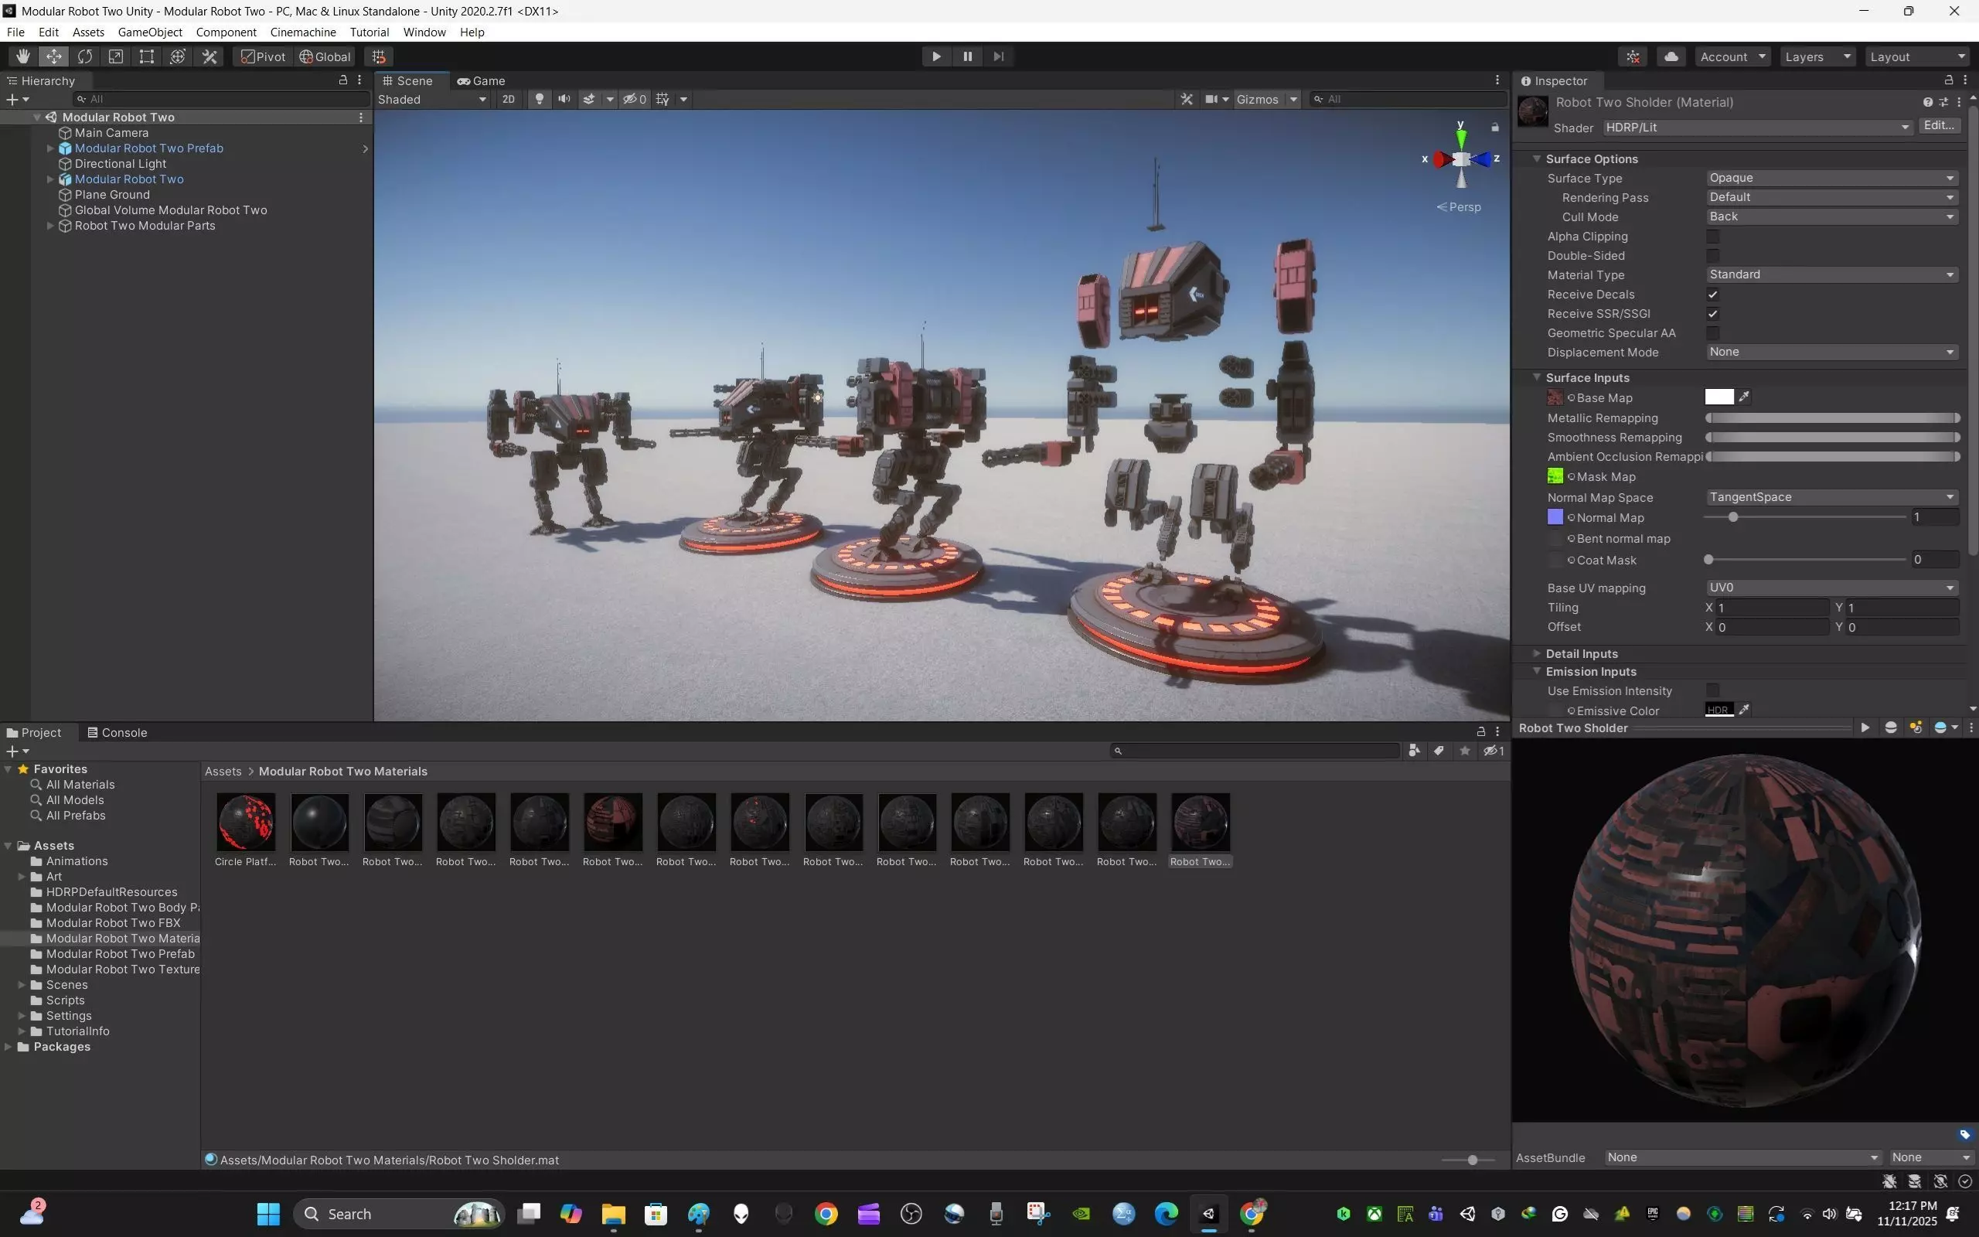Open material preset selector icon

tap(1944, 102)
